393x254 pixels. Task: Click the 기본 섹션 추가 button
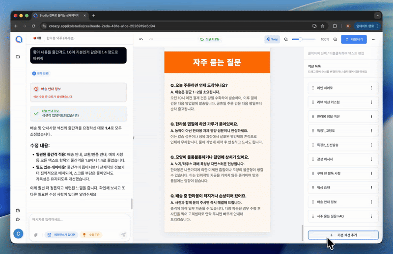(343, 235)
